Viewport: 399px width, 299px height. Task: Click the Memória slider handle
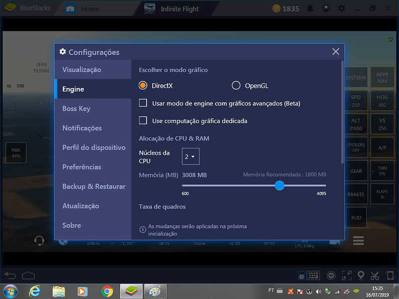279,185
